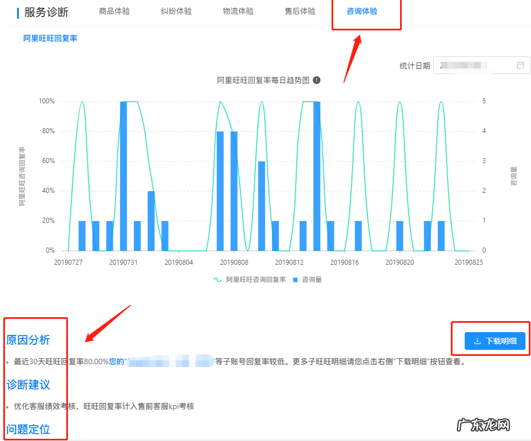This screenshot has height=441, width=531.
Task: Switch to the 商品体验 tab
Action: 114,11
